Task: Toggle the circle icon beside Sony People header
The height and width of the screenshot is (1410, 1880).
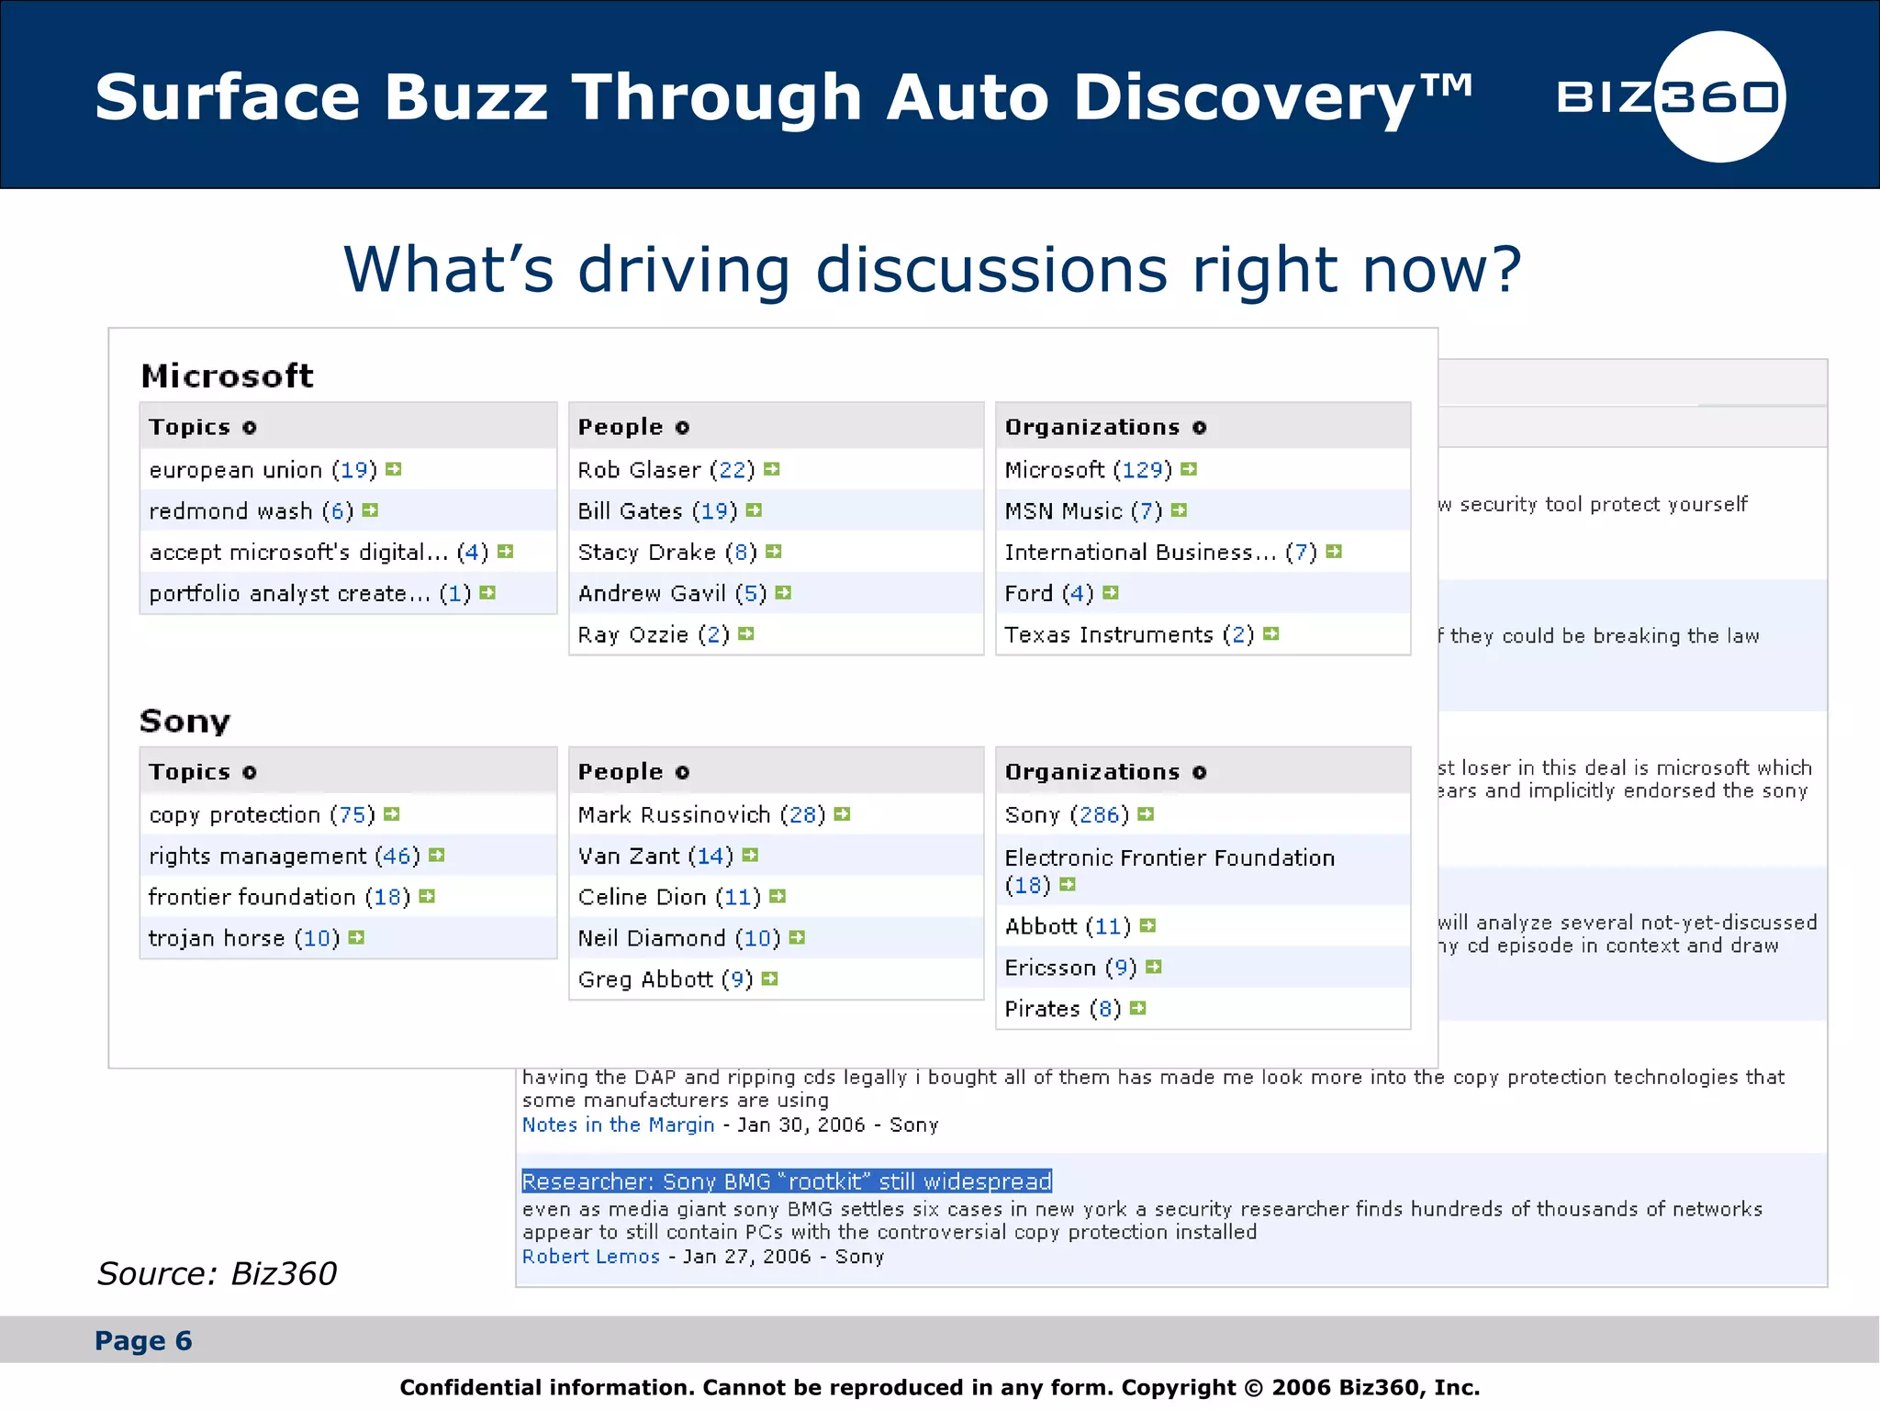Action: 682,773
